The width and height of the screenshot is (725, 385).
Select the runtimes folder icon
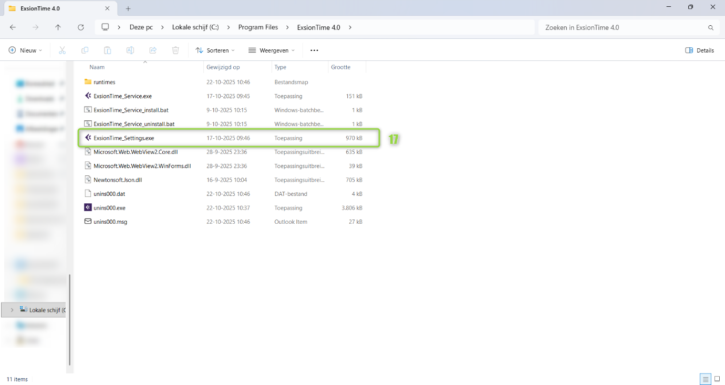tap(88, 82)
